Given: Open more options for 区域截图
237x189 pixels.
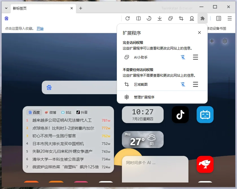Looking at the screenshot, I should (196, 84).
